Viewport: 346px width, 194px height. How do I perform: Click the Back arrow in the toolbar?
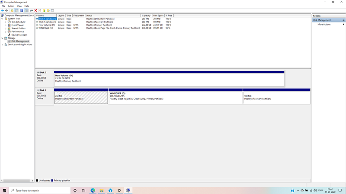2,10
